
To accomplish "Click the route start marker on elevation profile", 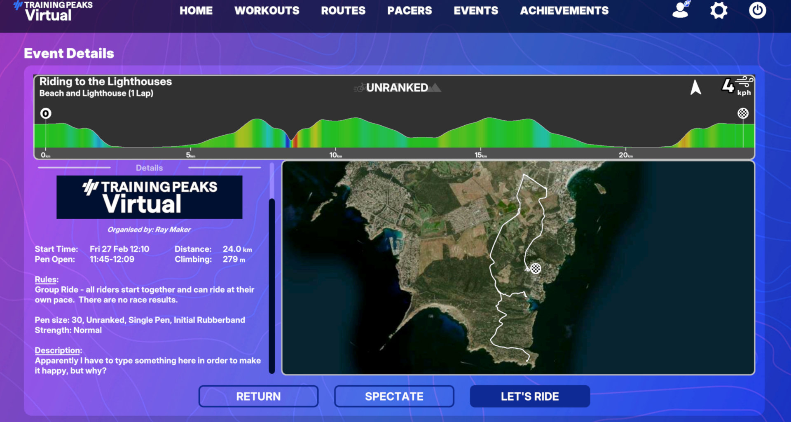I will (46, 113).
